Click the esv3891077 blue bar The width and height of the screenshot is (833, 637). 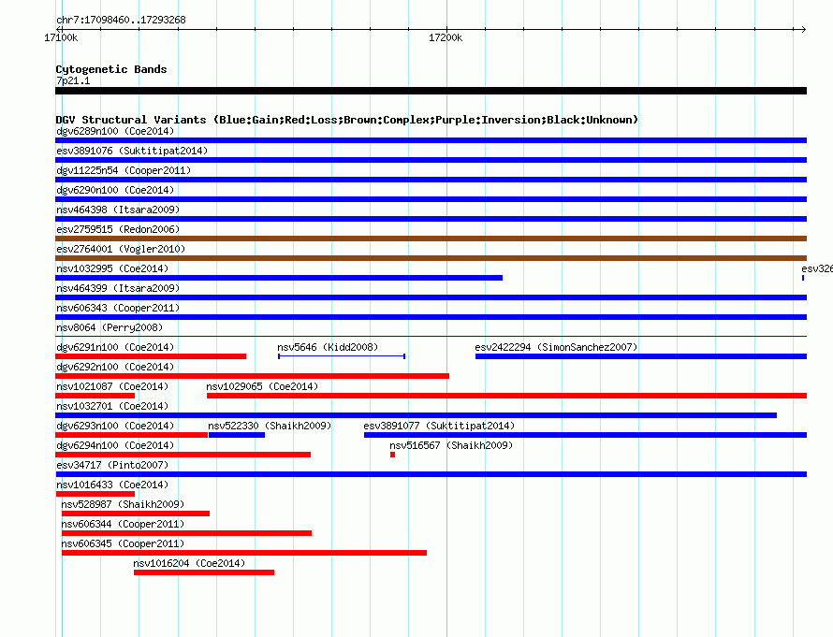tap(585, 435)
